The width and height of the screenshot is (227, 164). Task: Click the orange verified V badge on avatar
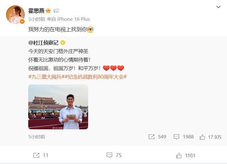pyautogui.click(x=22, y=21)
